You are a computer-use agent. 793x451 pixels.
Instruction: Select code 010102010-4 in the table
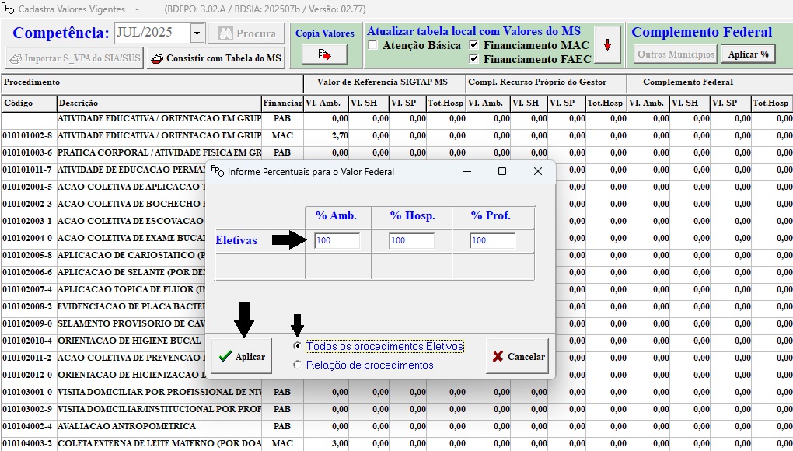pyautogui.click(x=27, y=341)
